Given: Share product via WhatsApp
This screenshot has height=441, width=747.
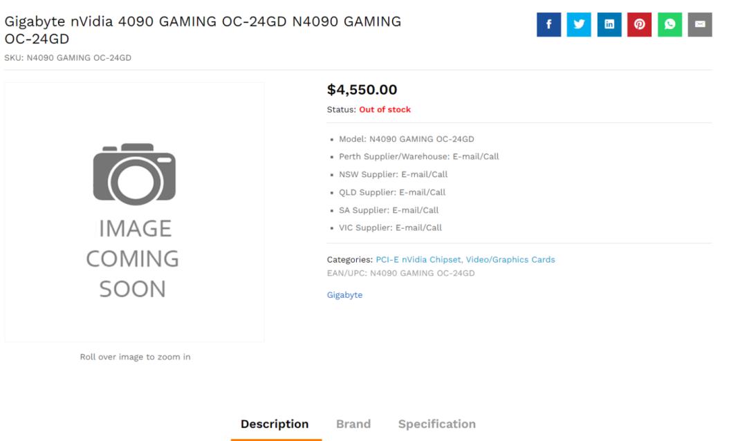Looking at the screenshot, I should coord(668,26).
